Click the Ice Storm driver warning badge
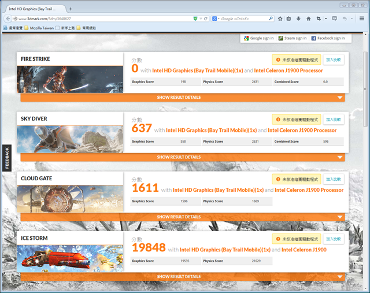Screen dimensions: 370x293 pyautogui.click(x=297, y=239)
